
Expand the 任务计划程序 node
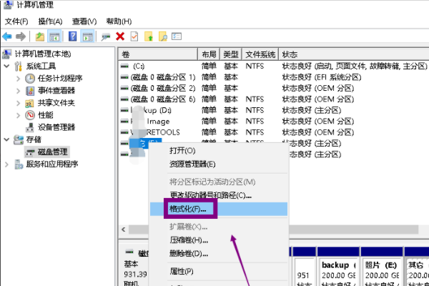[x=19, y=79]
